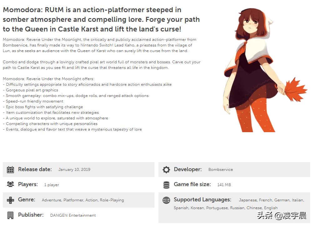This screenshot has width=313, height=226.
Task: Click the 1 player value
Action: [52, 185]
